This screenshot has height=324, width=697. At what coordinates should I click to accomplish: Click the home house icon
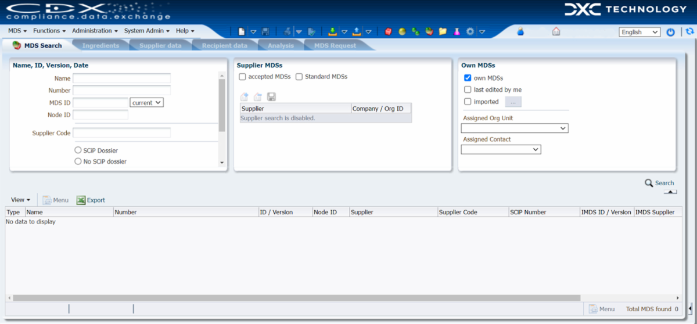point(556,31)
